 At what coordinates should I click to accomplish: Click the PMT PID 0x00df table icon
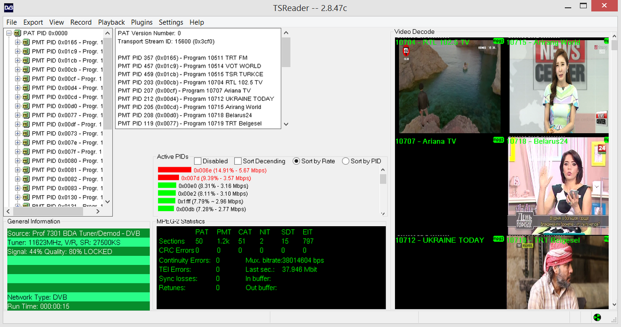(26, 125)
